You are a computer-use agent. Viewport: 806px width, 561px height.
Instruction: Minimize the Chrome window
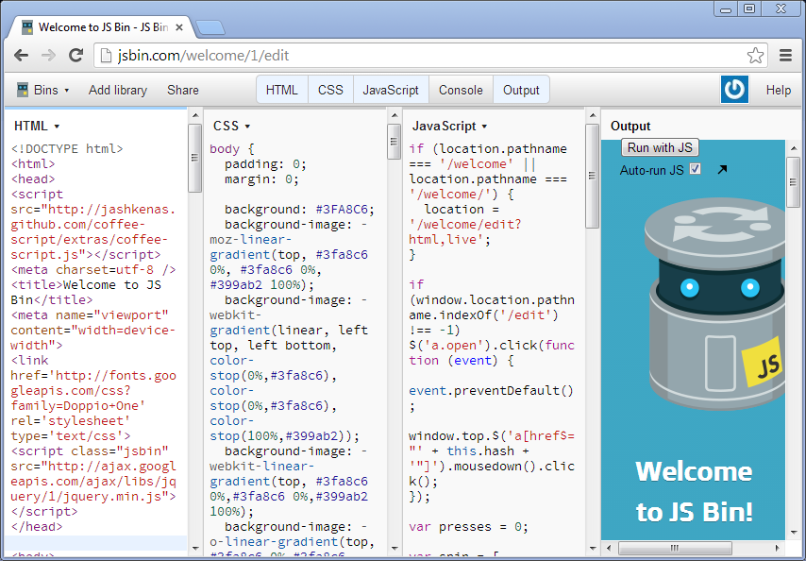tap(725, 8)
